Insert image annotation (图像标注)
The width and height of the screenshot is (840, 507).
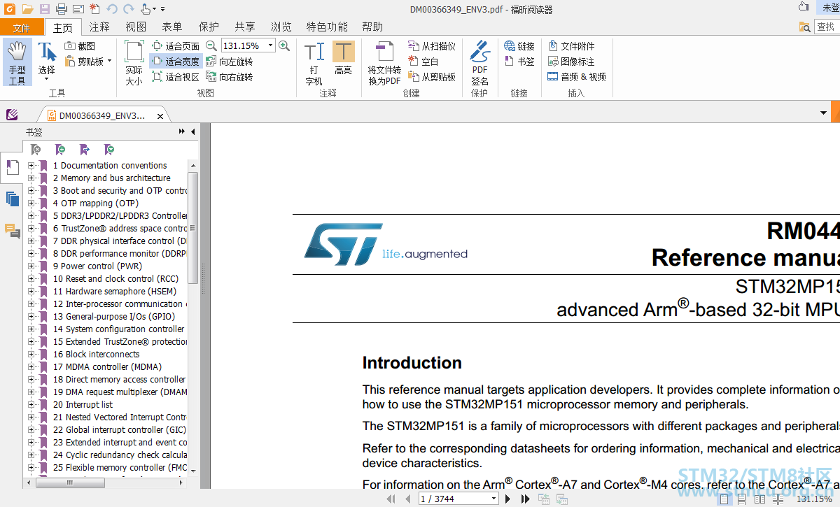571,62
